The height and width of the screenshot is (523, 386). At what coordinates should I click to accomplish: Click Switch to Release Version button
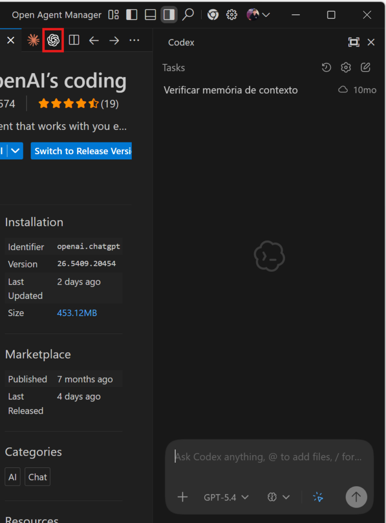point(81,151)
